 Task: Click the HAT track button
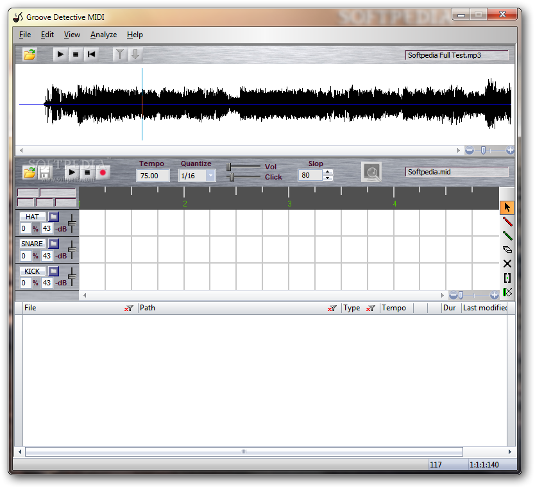coord(32,217)
